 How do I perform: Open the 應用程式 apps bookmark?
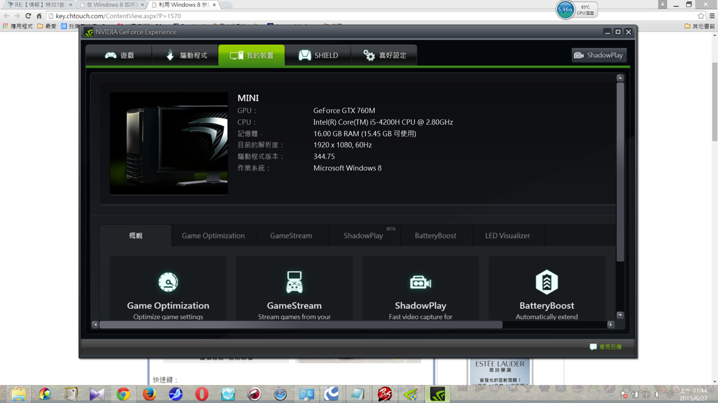click(x=18, y=26)
